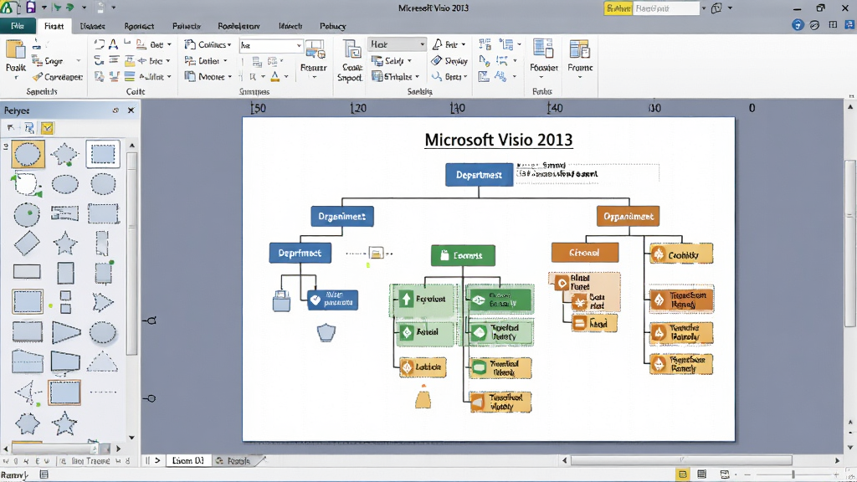
Task: Click the large Paste clipboard icon
Action: coord(15,49)
